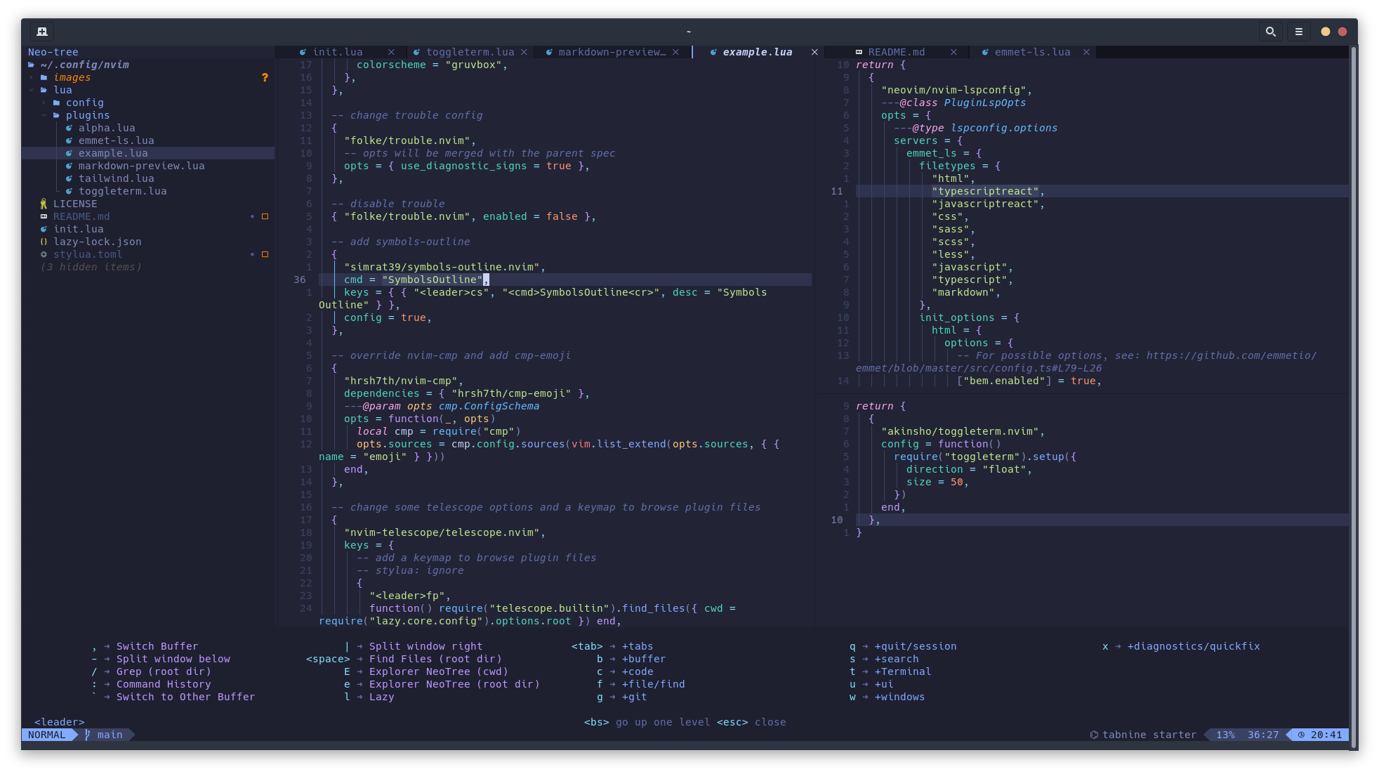Click the 'Split window right' which-key entry

click(425, 646)
